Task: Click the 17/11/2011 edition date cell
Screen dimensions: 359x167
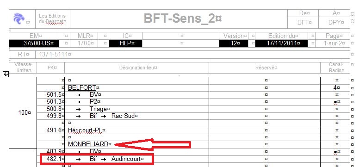Action: point(283,43)
